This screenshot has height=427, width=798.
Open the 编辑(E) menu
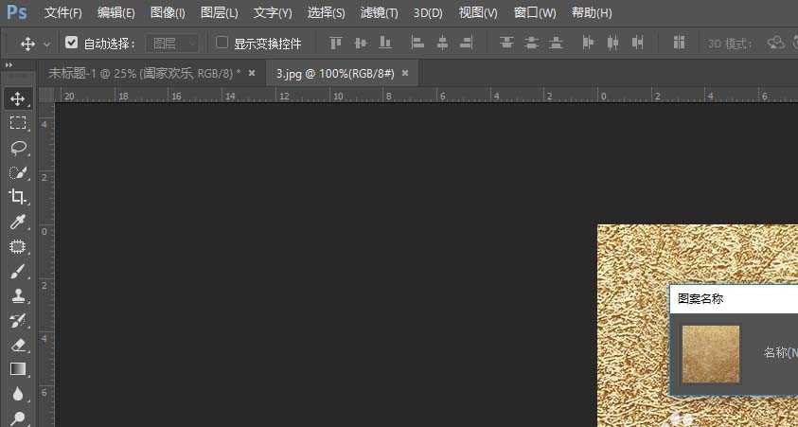click(x=116, y=13)
